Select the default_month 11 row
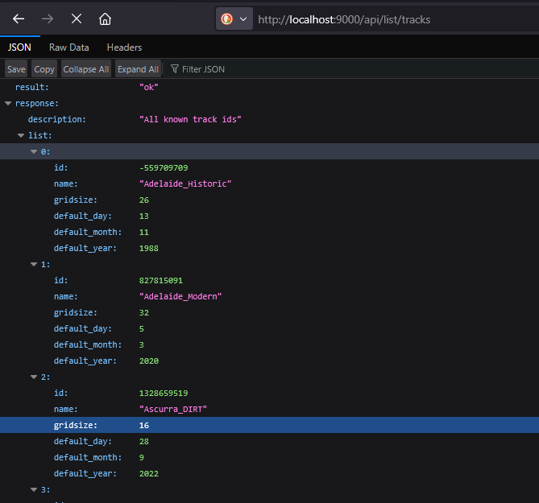This screenshot has height=503, width=539. tap(269, 232)
